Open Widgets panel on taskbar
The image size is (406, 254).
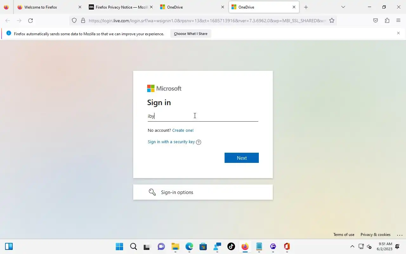point(9,247)
